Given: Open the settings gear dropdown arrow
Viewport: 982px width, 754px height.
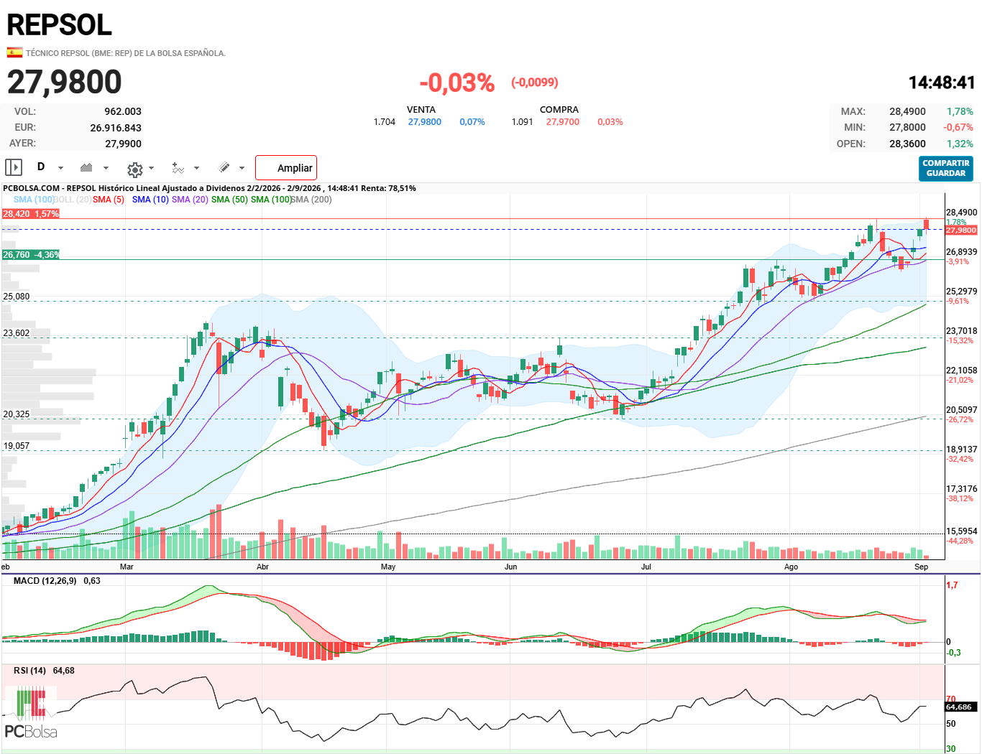Looking at the screenshot, I should pyautogui.click(x=151, y=168).
